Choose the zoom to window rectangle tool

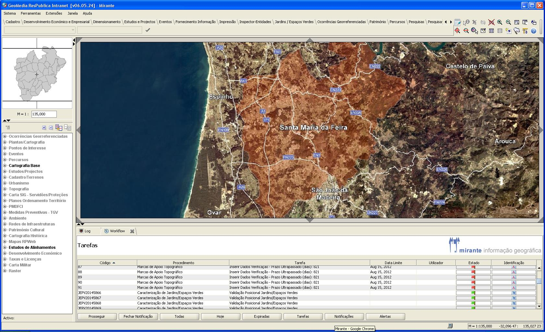tap(517, 22)
